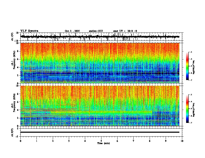Click the time axis tick label "2"

coord(53,141)
